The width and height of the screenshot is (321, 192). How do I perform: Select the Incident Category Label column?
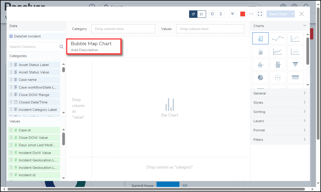(34, 110)
